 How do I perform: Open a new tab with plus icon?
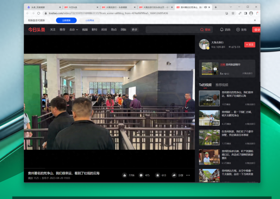216,7
